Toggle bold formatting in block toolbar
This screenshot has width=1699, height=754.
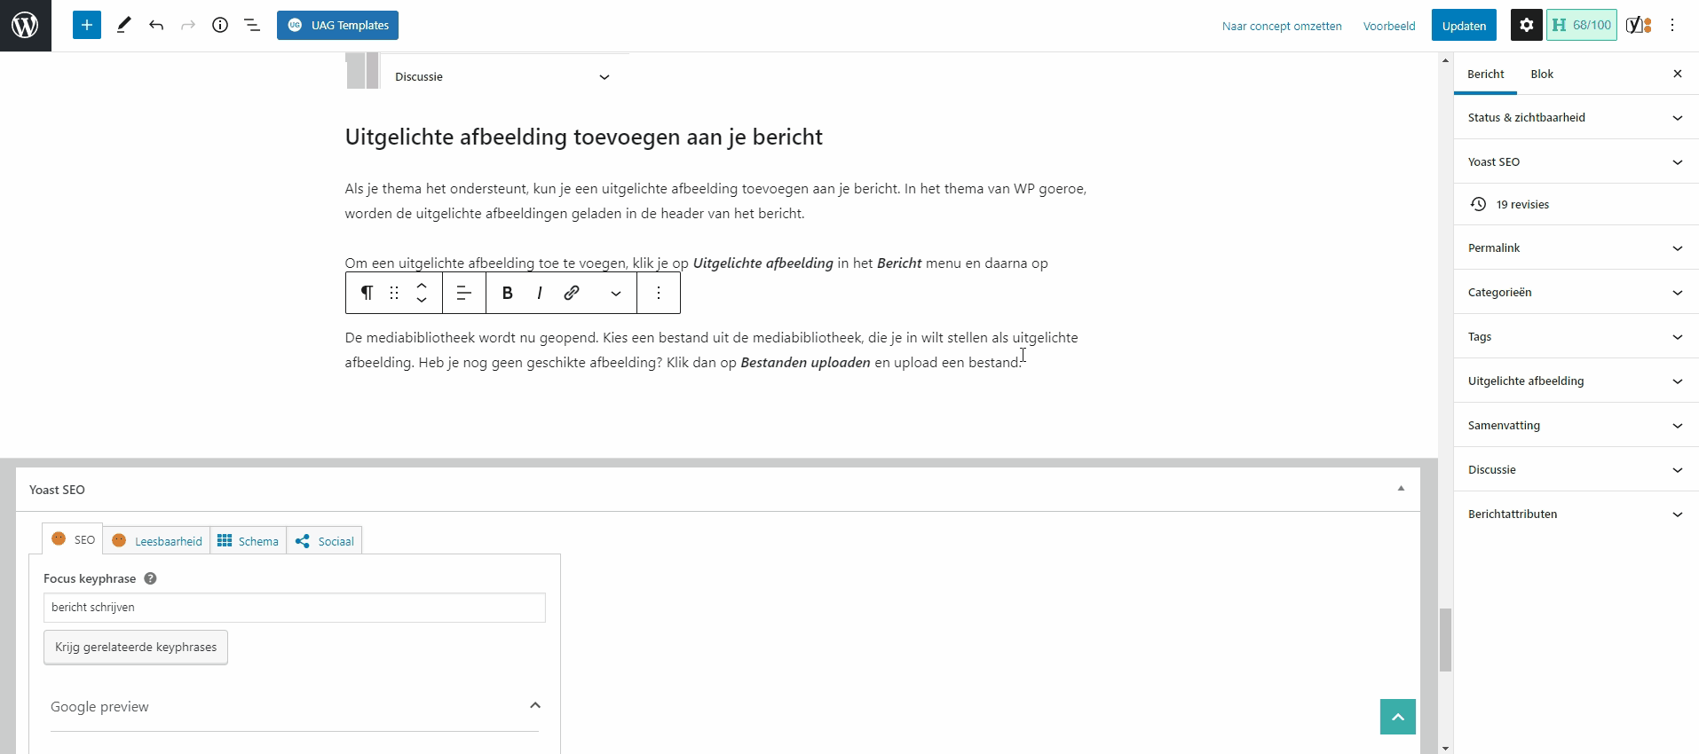[508, 293]
